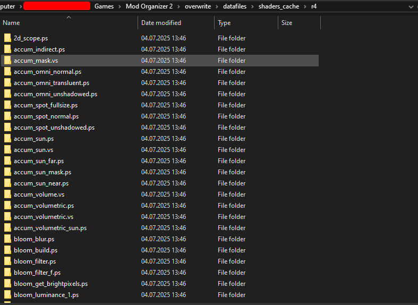Click the folder icon for accum_spot_normal.ps
Screen dimensions: 418x305
tap(7, 116)
